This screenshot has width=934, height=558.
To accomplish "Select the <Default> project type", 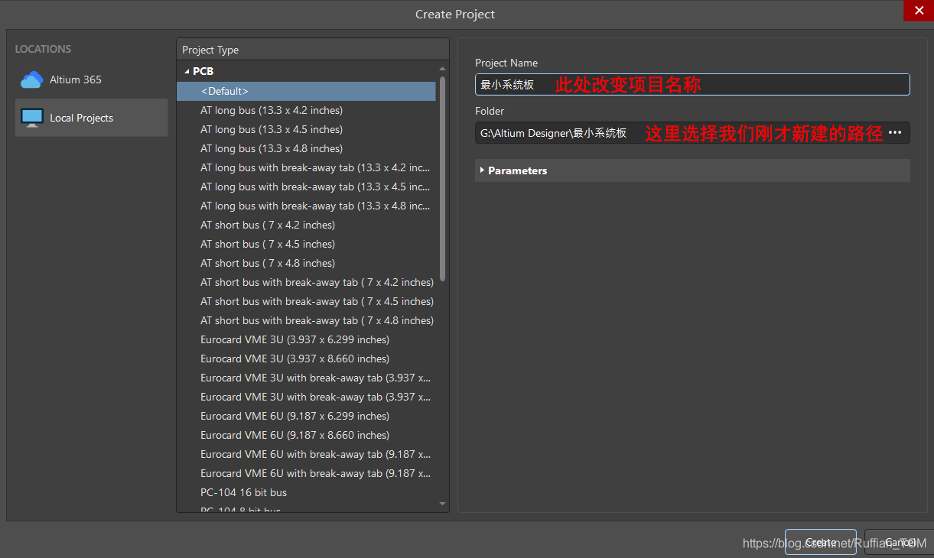I will (306, 91).
